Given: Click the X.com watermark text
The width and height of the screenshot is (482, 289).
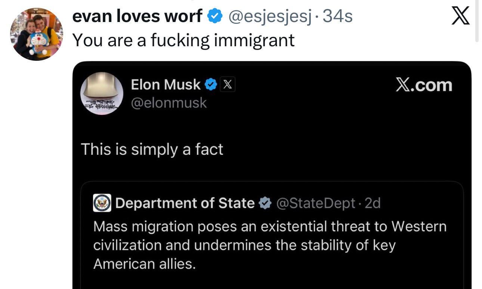Looking at the screenshot, I should tap(424, 85).
